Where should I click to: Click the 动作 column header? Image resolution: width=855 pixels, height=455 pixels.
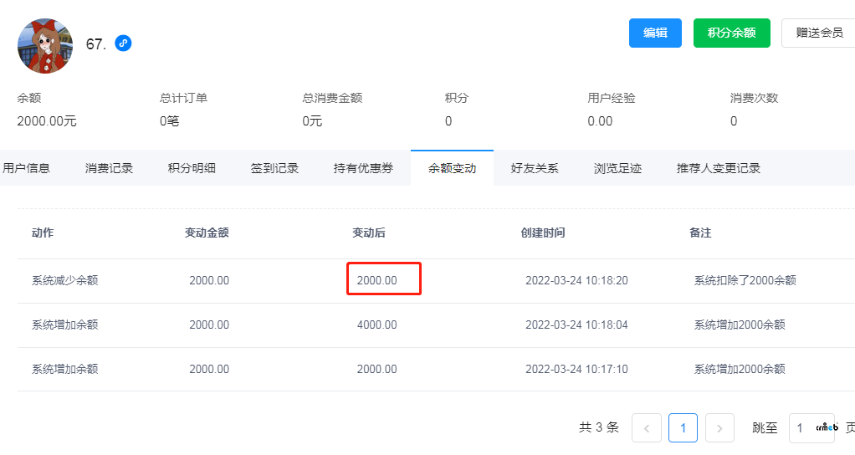click(x=43, y=233)
